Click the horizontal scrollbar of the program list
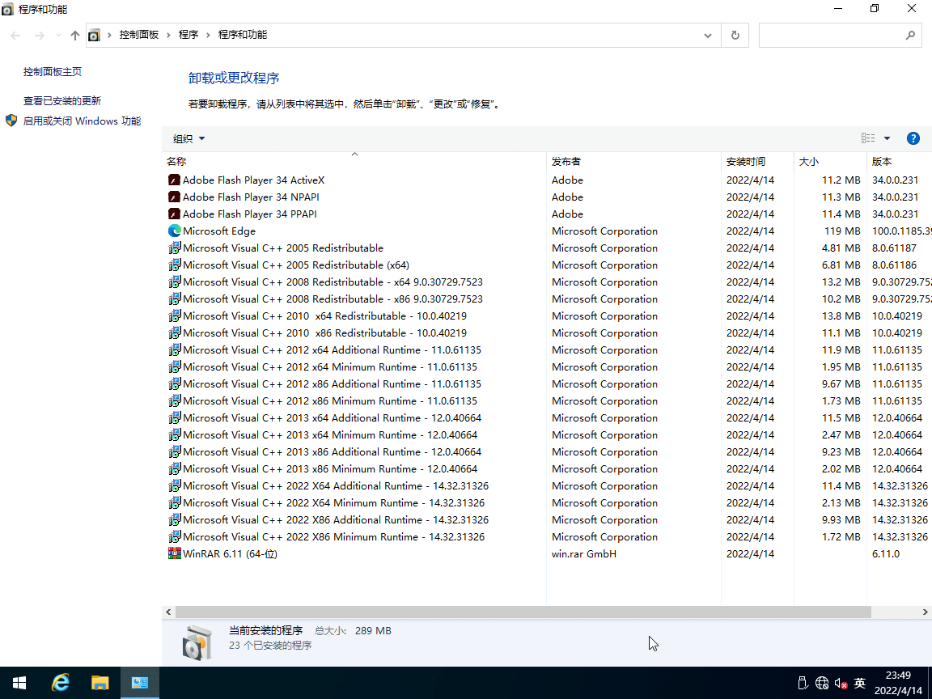The image size is (932, 699). (523, 612)
